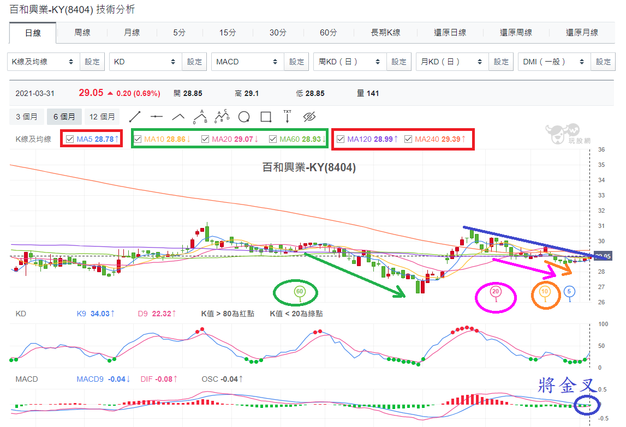
Task: Switch to the 日線 tab
Action: pyautogui.click(x=33, y=33)
